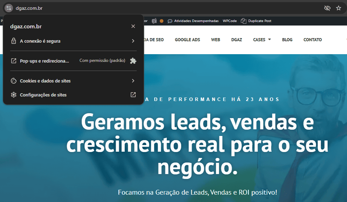347x202 pixels.
Task: Open the BLOG menu item
Action: tap(287, 39)
